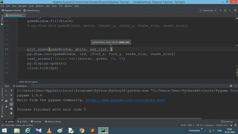Change UTF-8 file encoding in status bar
Viewport: 238px width, 134px height.
[x=199, y=125]
